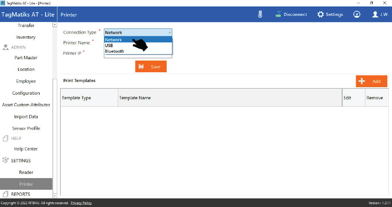The image size is (392, 207).
Task: Click the SETTINGS section cube icon
Action: pyautogui.click(x=6, y=161)
